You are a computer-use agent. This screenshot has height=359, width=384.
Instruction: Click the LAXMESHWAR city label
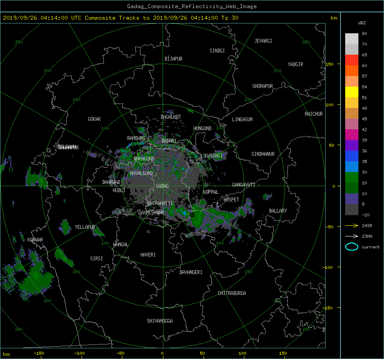[151, 213]
